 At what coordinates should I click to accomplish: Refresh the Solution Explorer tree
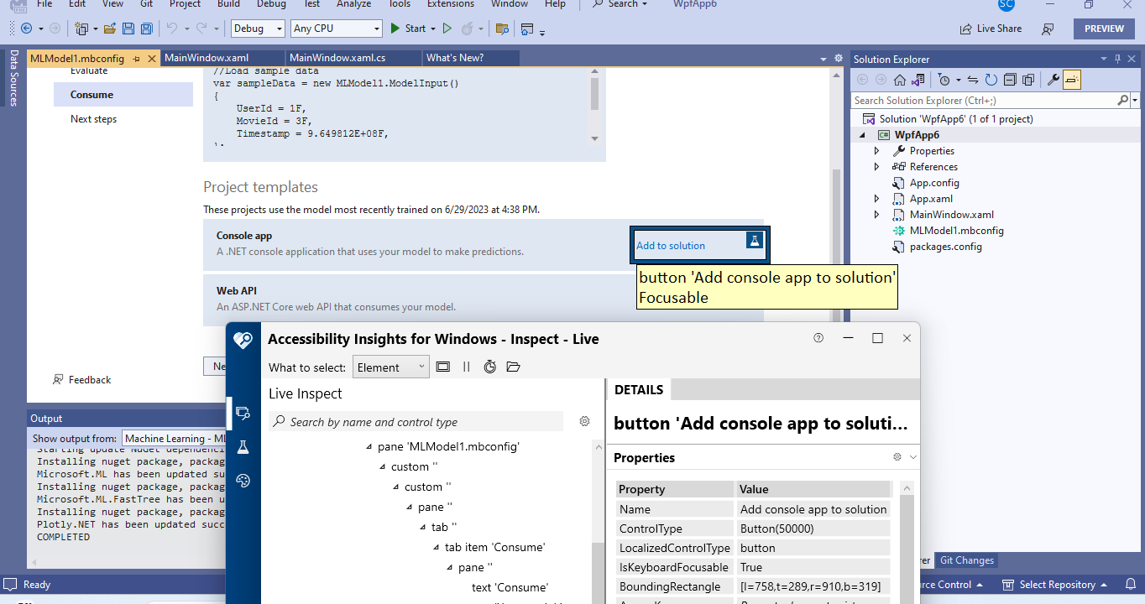991,79
